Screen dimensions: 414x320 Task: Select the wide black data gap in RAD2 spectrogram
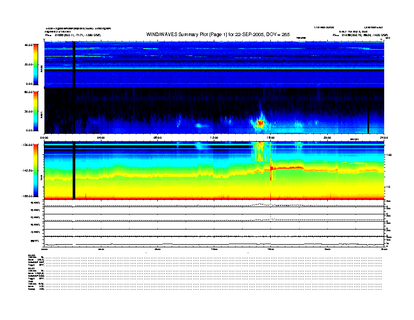tap(74, 64)
